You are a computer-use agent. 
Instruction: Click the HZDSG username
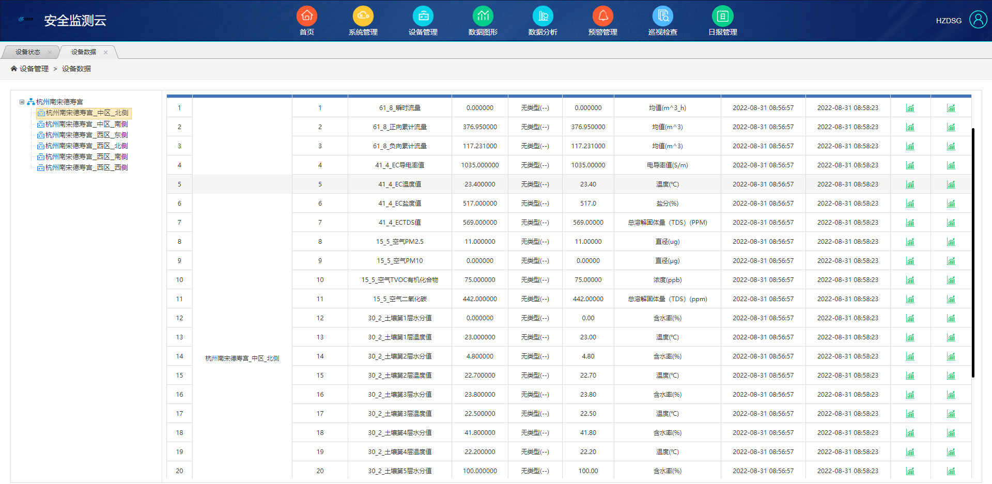[x=949, y=21]
